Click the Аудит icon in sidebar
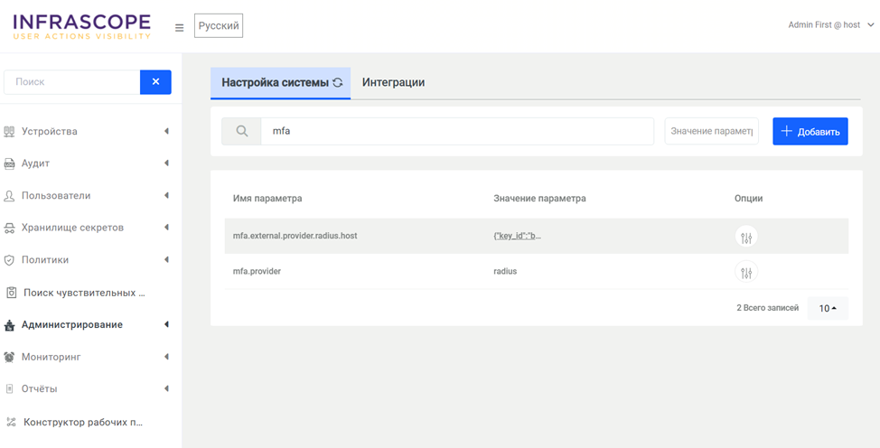The image size is (880, 448). click(x=10, y=163)
